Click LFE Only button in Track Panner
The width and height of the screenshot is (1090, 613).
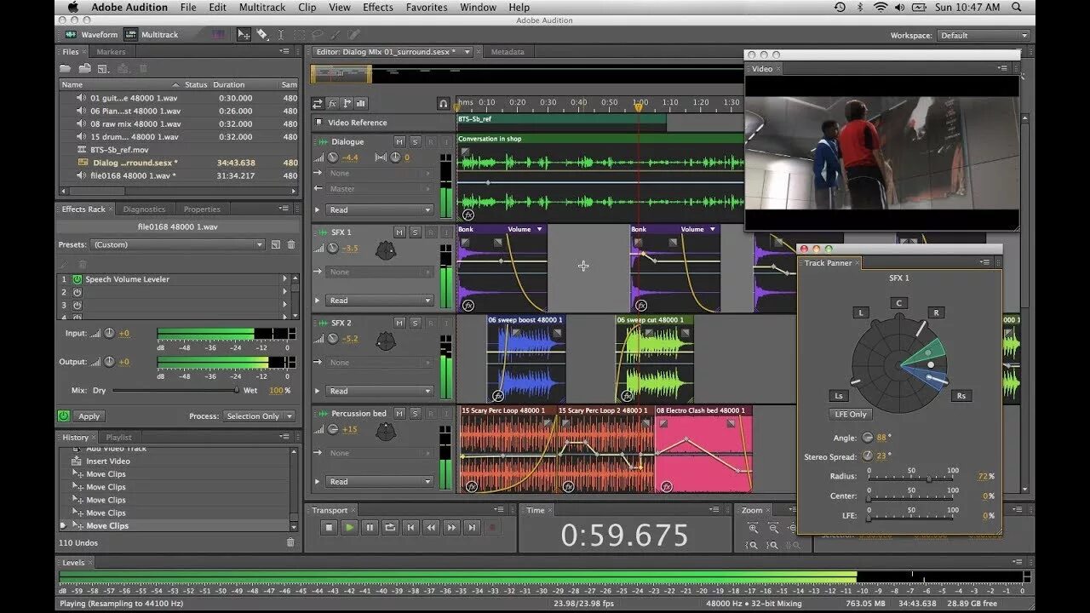pos(851,414)
